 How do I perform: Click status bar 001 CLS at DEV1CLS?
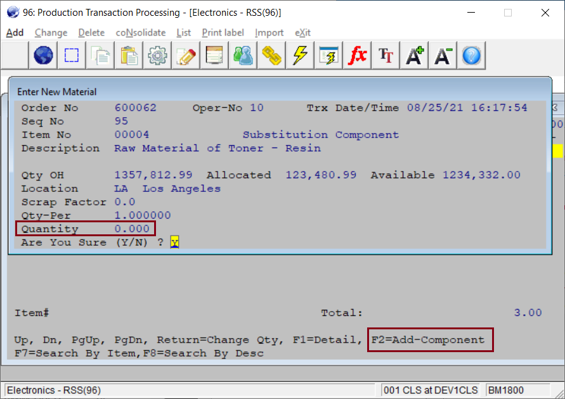click(x=431, y=390)
